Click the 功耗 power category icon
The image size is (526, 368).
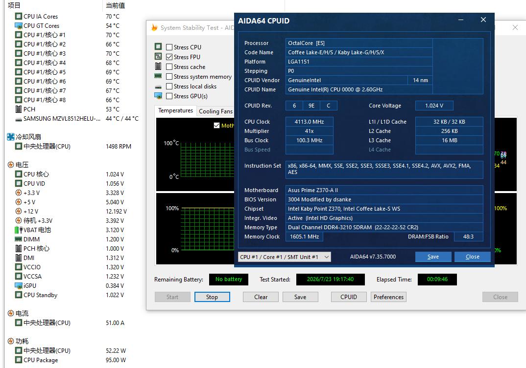11,341
